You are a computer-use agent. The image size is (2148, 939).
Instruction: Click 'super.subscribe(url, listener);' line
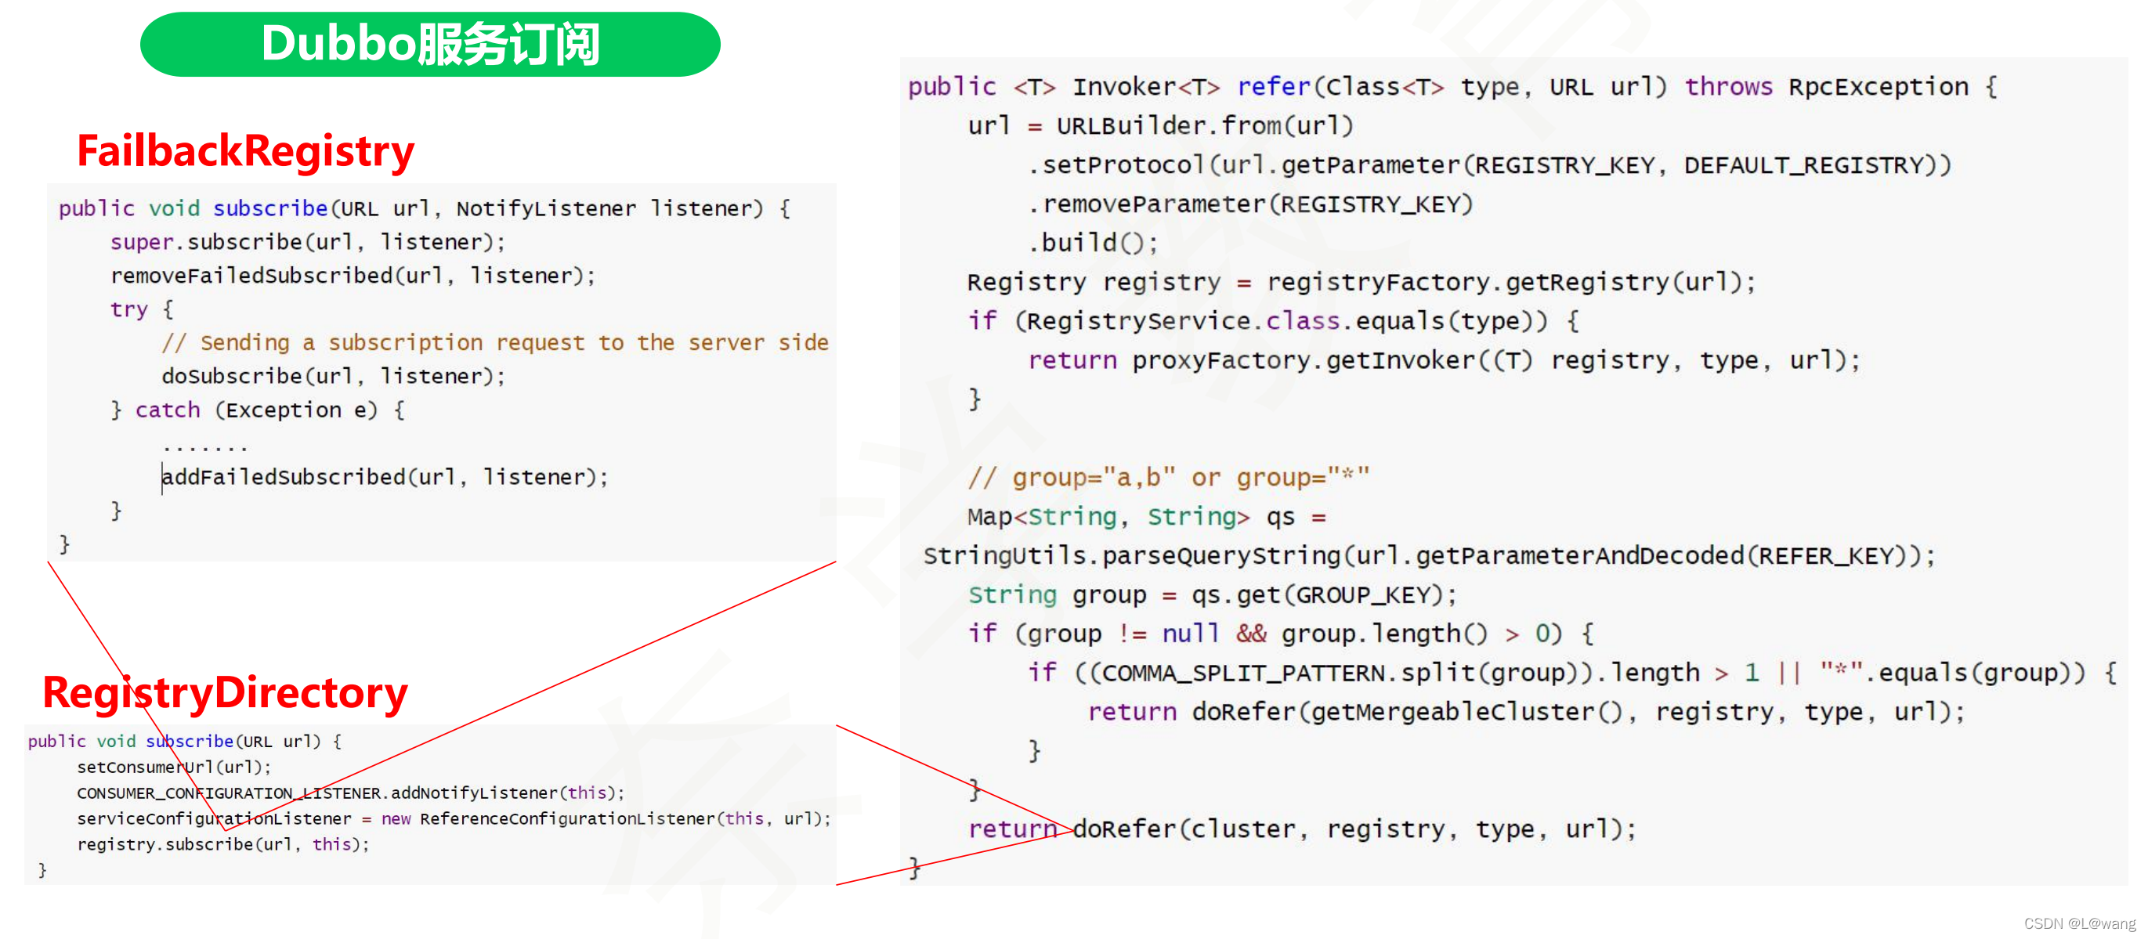click(x=308, y=242)
